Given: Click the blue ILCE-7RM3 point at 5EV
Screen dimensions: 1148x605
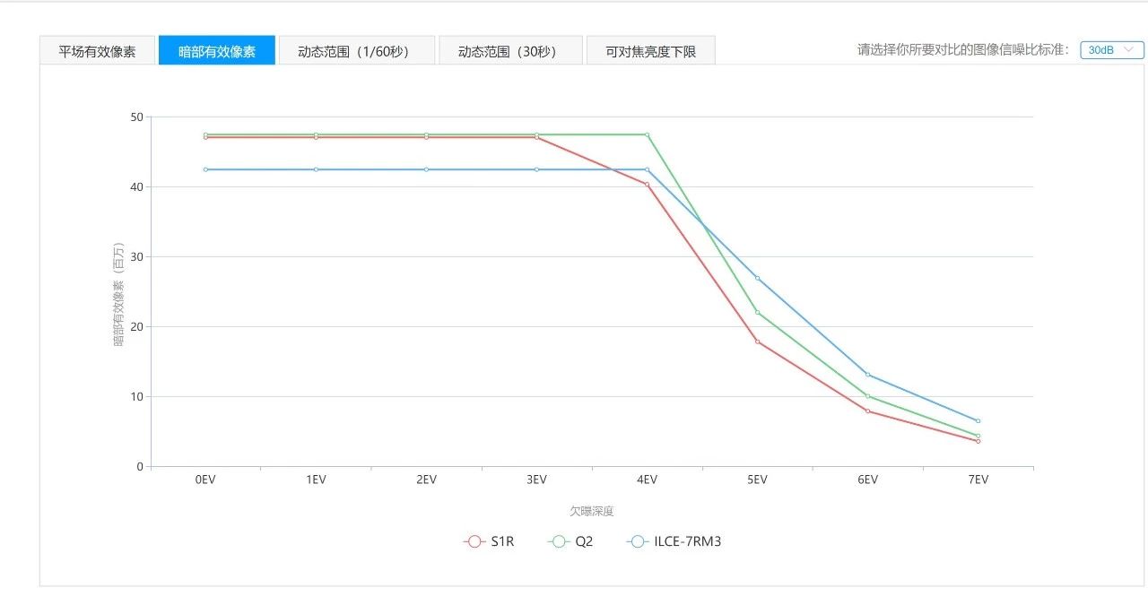Looking at the screenshot, I should [757, 278].
